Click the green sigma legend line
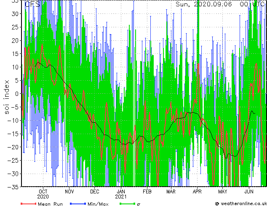The width and height of the screenshot is (267, 206). coord(128,203)
